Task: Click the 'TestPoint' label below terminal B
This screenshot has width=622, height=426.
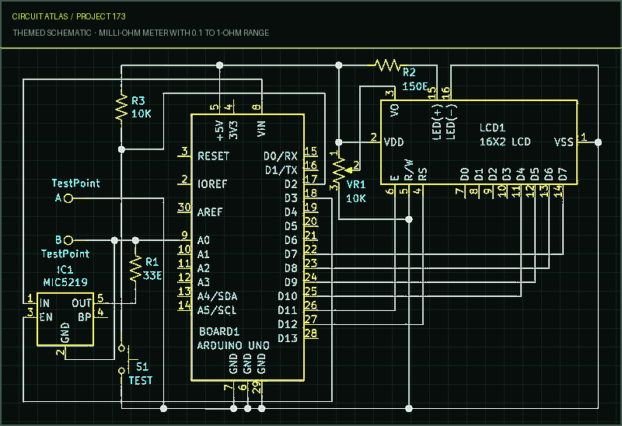Action: 65,254
